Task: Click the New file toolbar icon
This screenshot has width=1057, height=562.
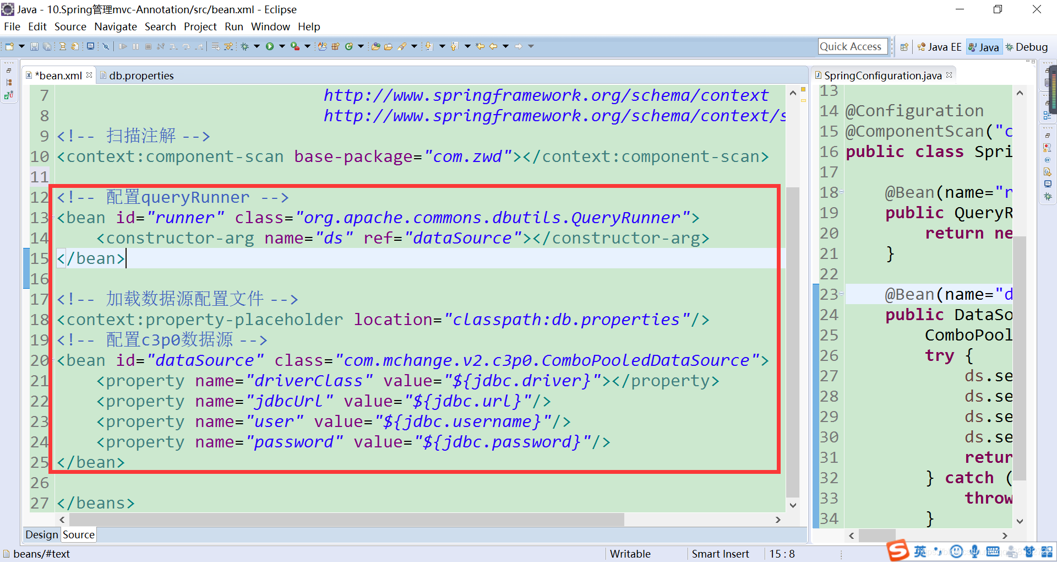Action: click(9, 46)
